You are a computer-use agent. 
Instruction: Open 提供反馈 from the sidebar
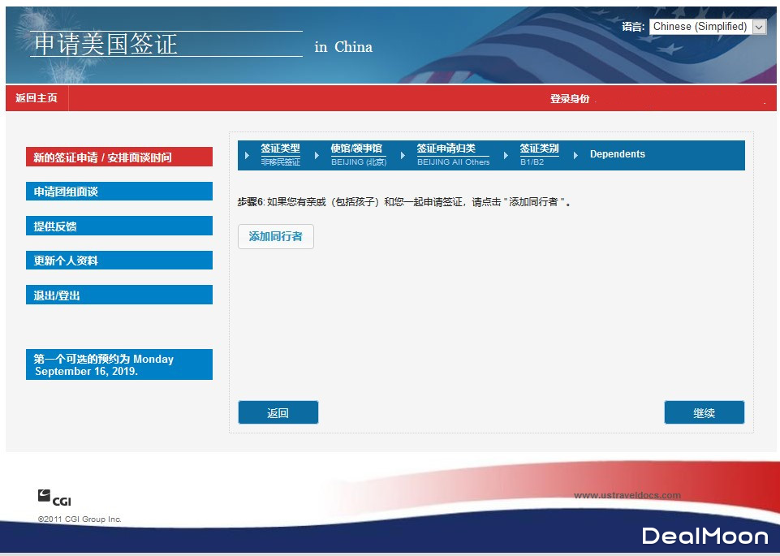tap(119, 226)
